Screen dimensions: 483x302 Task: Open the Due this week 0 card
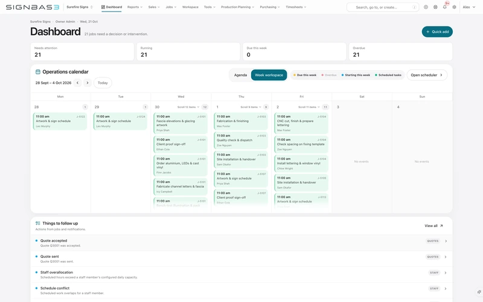pos(295,52)
